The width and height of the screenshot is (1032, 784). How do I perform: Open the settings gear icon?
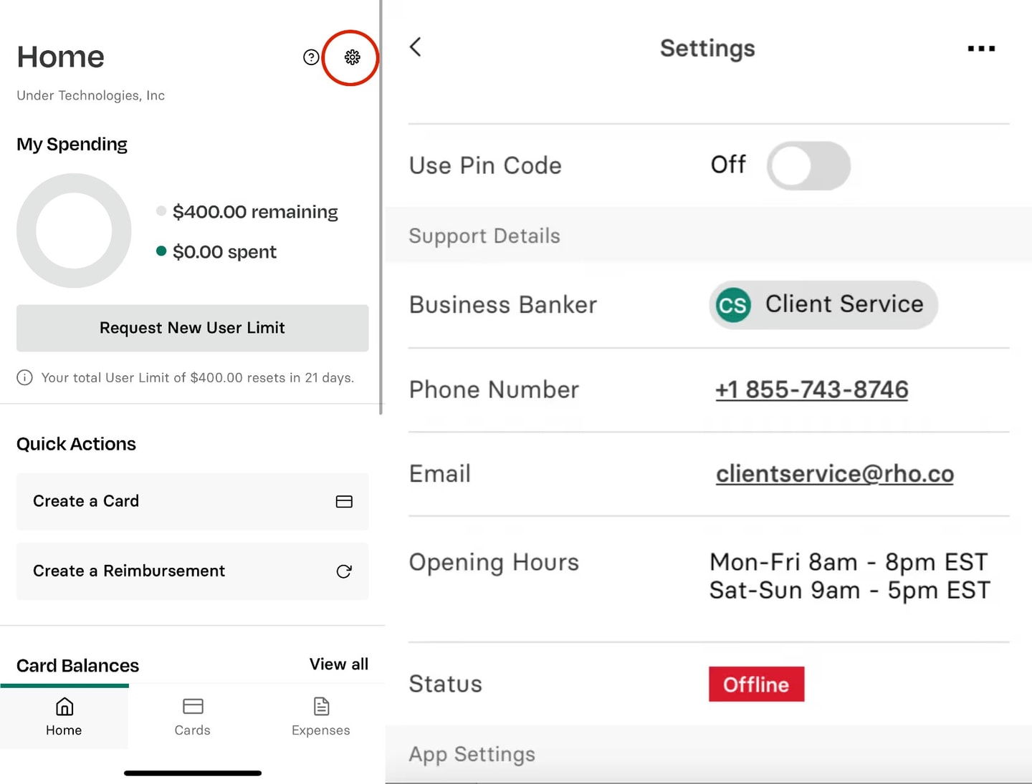(x=351, y=57)
